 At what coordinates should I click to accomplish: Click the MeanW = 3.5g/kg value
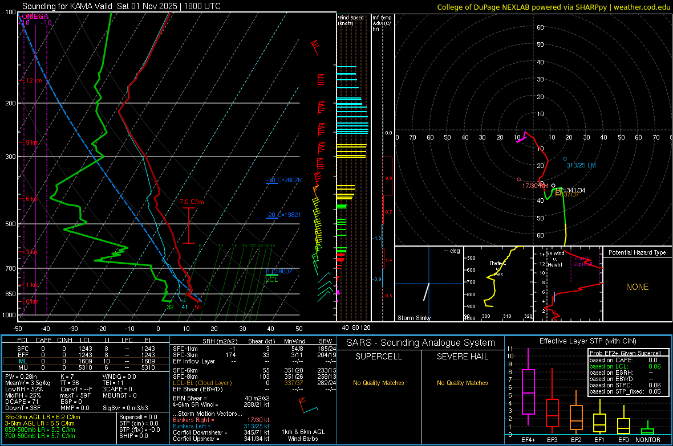[x=28, y=383]
